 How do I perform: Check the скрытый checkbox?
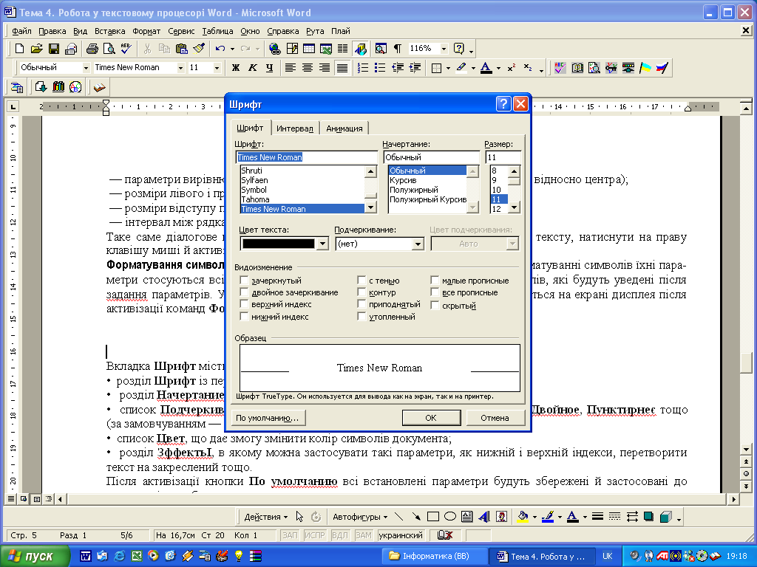click(x=435, y=305)
